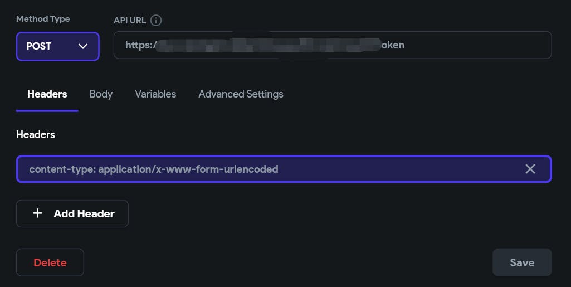Image resolution: width=571 pixels, height=287 pixels.
Task: Click the API URL label text
Action: click(130, 21)
